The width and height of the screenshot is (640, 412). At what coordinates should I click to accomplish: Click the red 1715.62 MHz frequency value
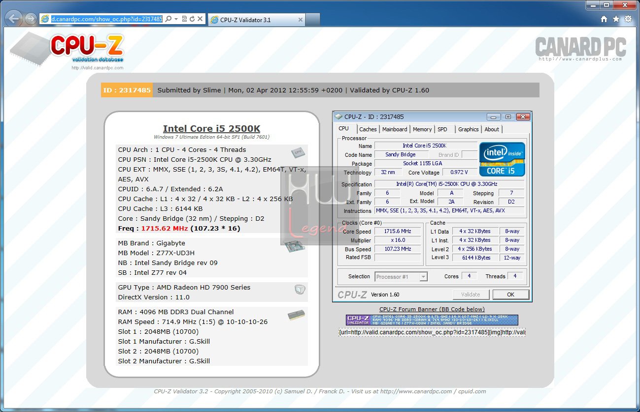165,228
